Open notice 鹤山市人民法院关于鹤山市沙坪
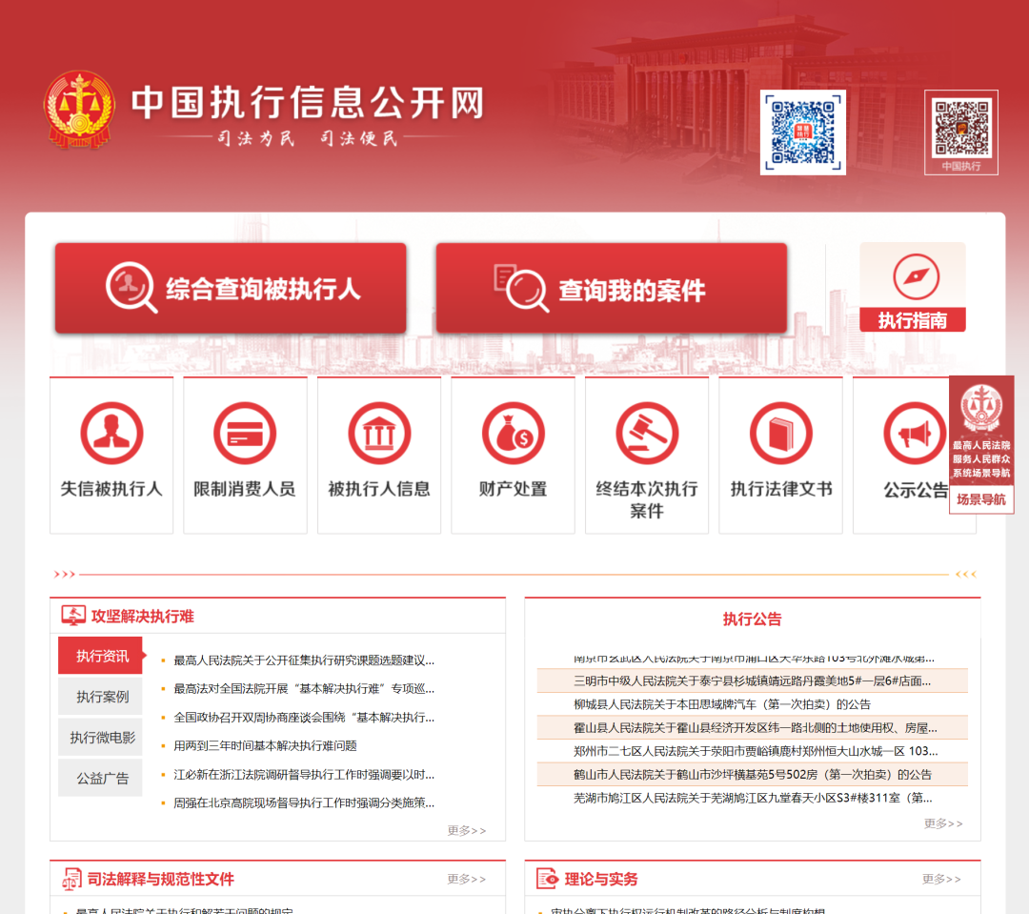Viewport: 1029px width, 914px height. (x=752, y=775)
